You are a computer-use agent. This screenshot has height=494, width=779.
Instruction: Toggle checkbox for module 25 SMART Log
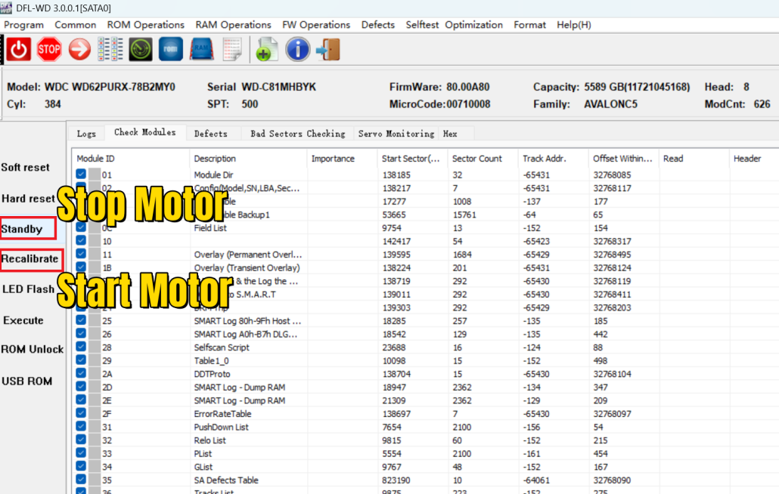pos(81,320)
